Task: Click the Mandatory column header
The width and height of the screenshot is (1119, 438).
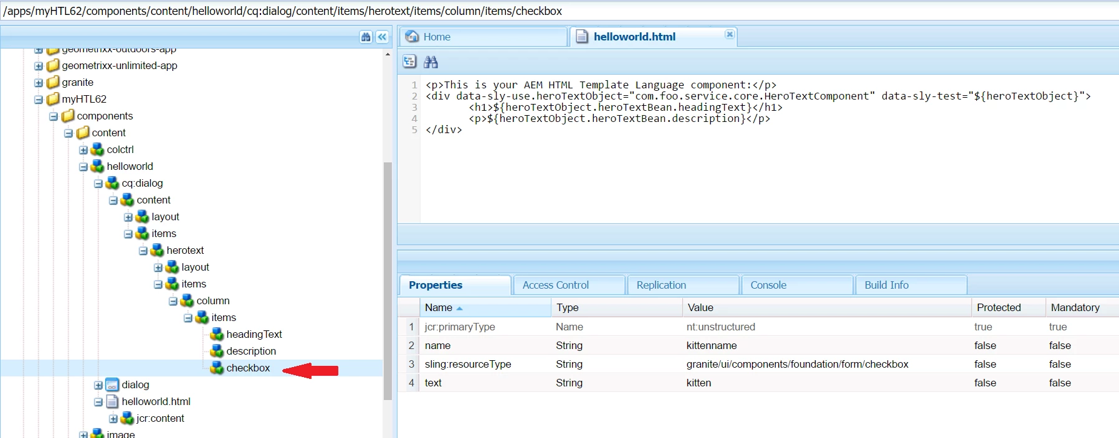Action: pos(1082,307)
